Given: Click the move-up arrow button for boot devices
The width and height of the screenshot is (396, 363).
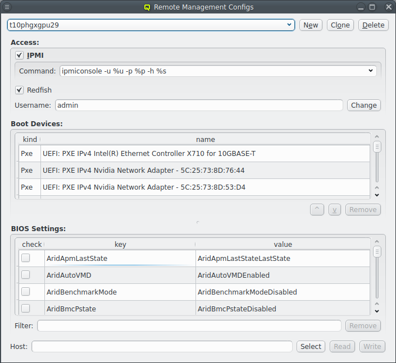Looking at the screenshot, I should click(317, 209).
